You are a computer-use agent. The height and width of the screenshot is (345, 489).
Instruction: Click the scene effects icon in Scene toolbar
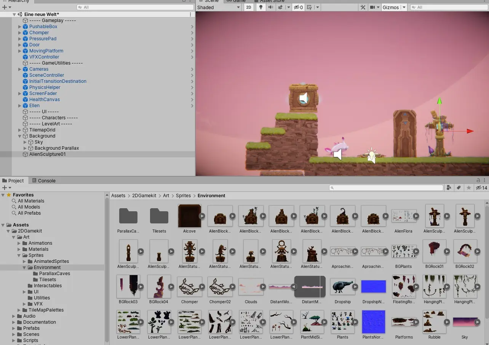coord(280,7)
